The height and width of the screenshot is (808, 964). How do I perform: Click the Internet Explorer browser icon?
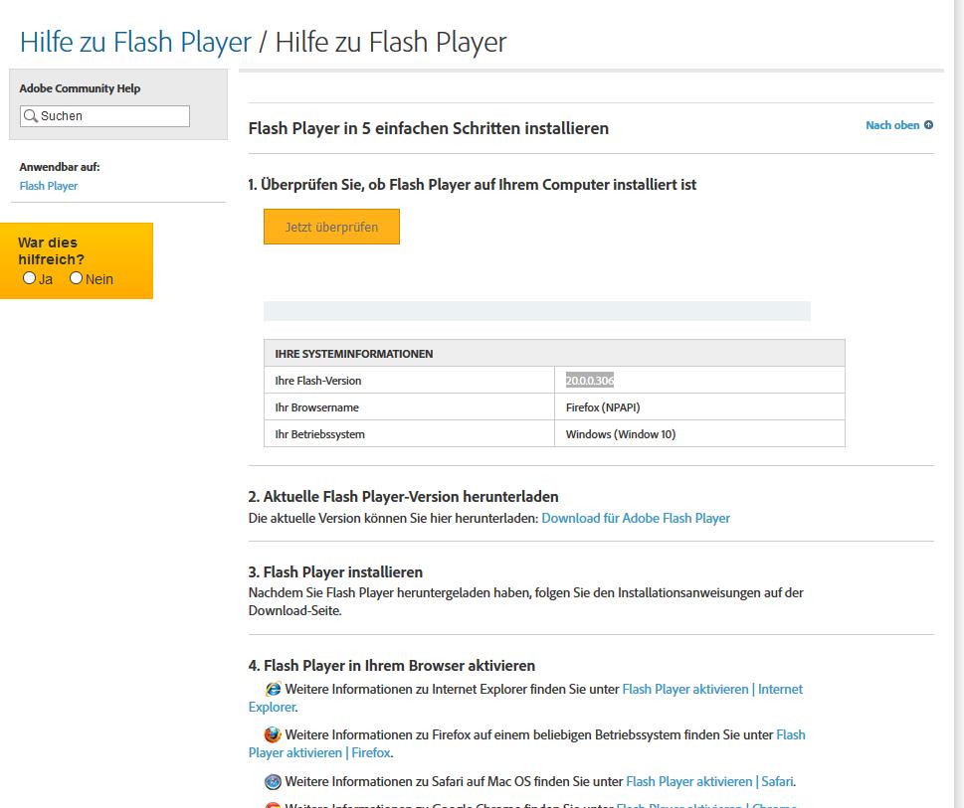273,689
